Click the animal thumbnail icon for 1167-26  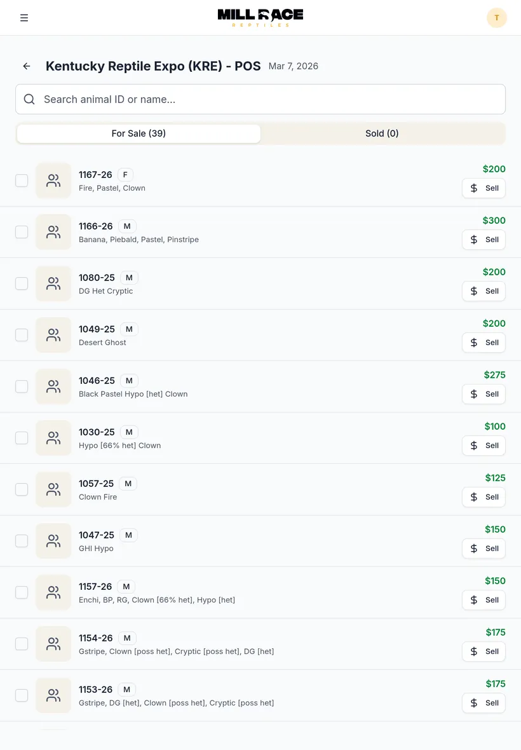pos(53,181)
